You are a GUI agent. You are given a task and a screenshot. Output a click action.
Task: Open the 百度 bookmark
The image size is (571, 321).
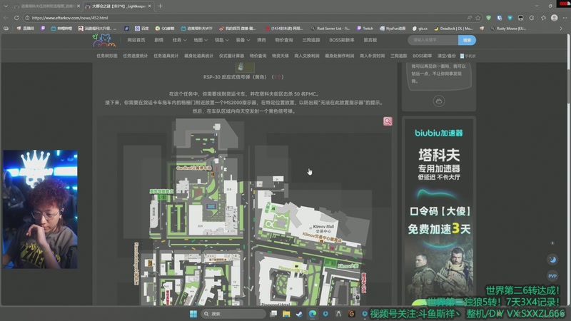(142, 29)
